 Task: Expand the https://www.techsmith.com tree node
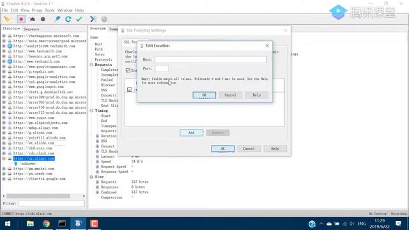4,51
